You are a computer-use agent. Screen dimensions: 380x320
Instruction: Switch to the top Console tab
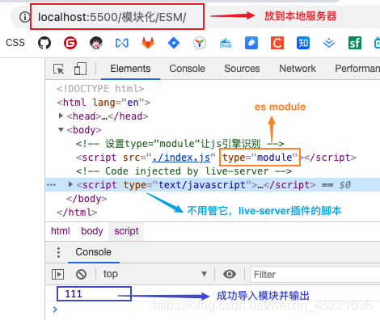(x=187, y=69)
